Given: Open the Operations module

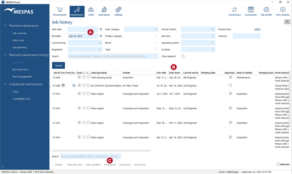Looking at the screenshot, I should (x=104, y=12).
